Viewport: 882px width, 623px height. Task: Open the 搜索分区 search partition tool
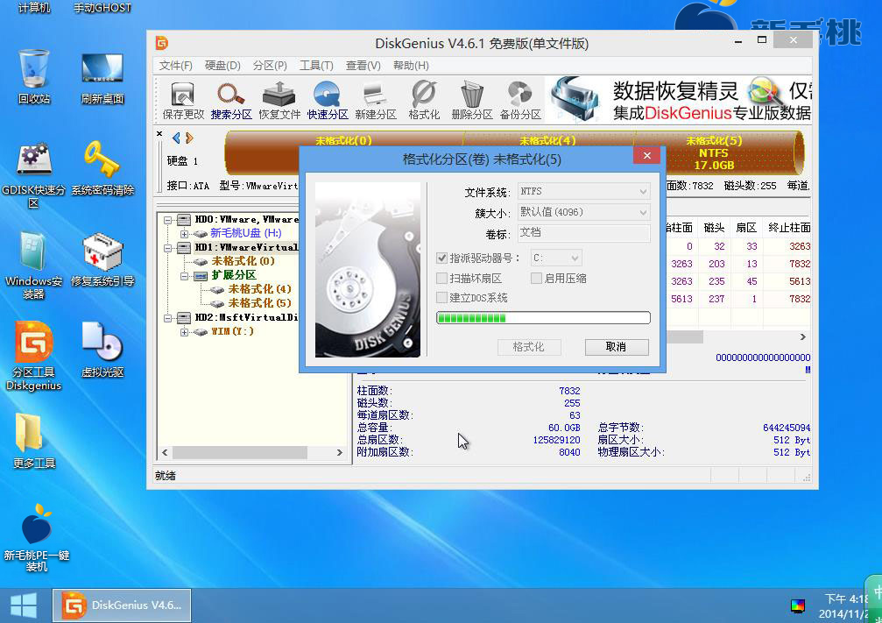tap(231, 101)
